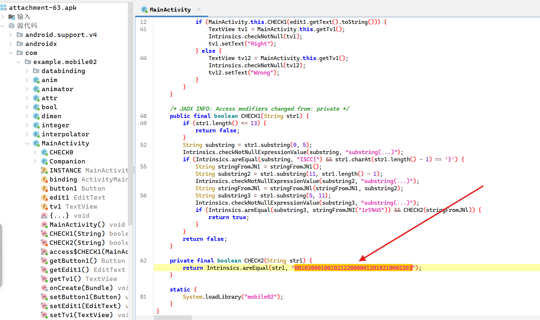Click the animator class icon
This screenshot has height=320, width=540.
[36, 89]
